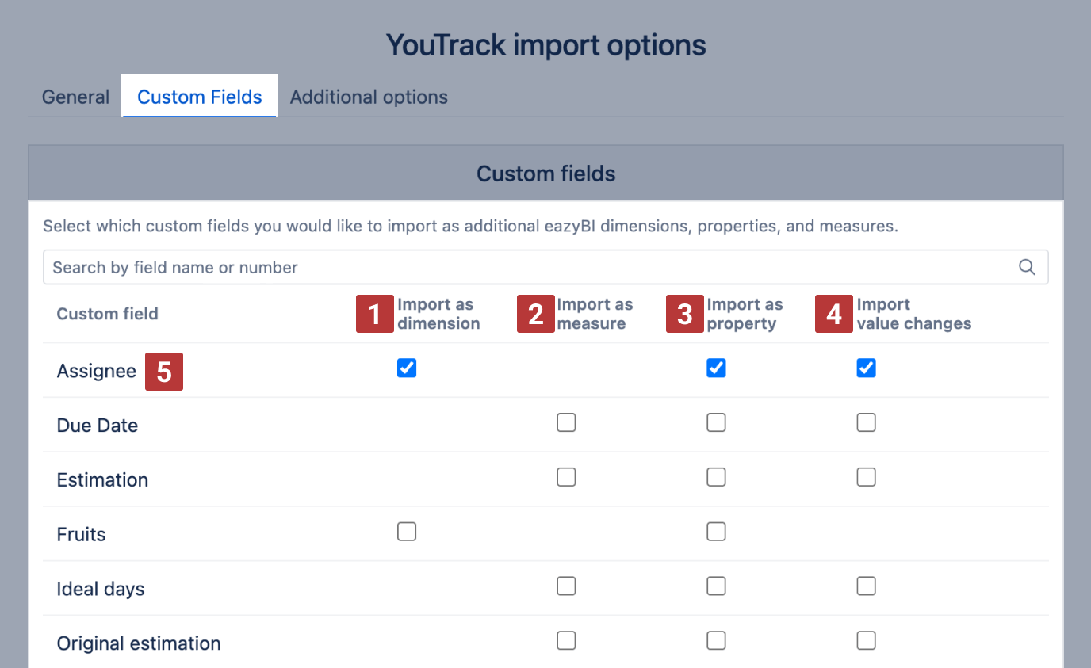The width and height of the screenshot is (1091, 668).
Task: Check Due Date import value changes
Action: (866, 422)
